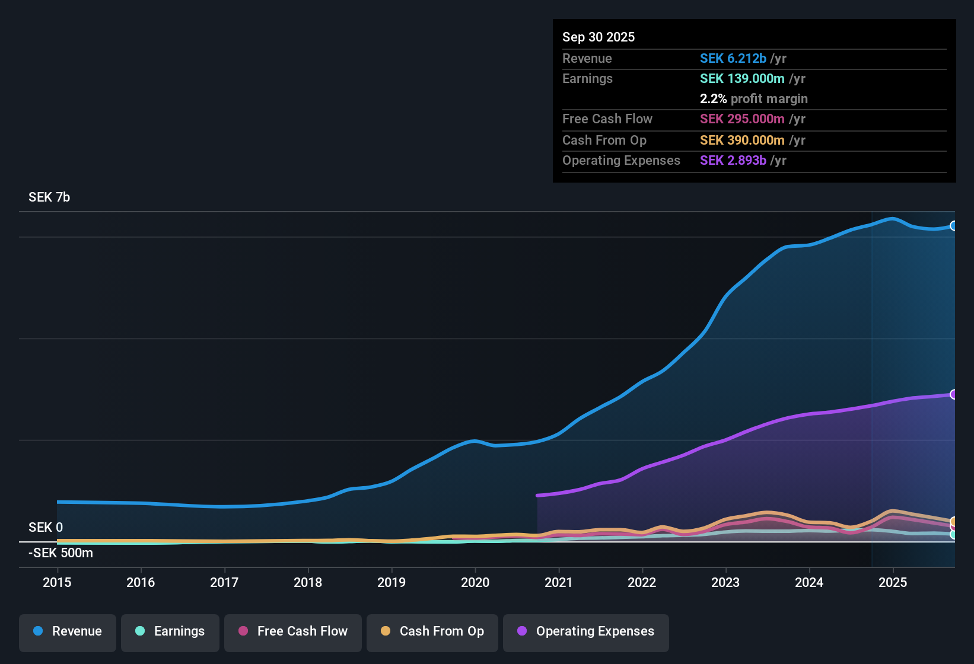This screenshot has height=664, width=974.
Task: Click the Free Cash Flow label in tooltip
Action: [x=607, y=119]
